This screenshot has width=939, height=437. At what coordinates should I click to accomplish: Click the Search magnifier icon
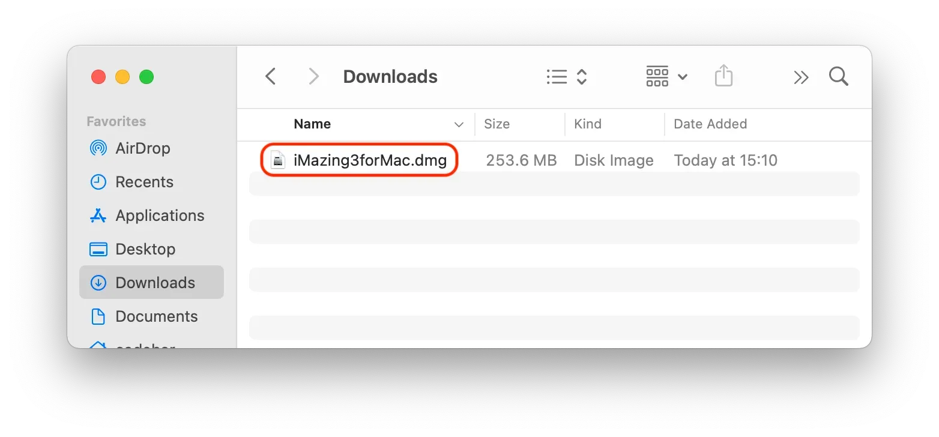838,76
